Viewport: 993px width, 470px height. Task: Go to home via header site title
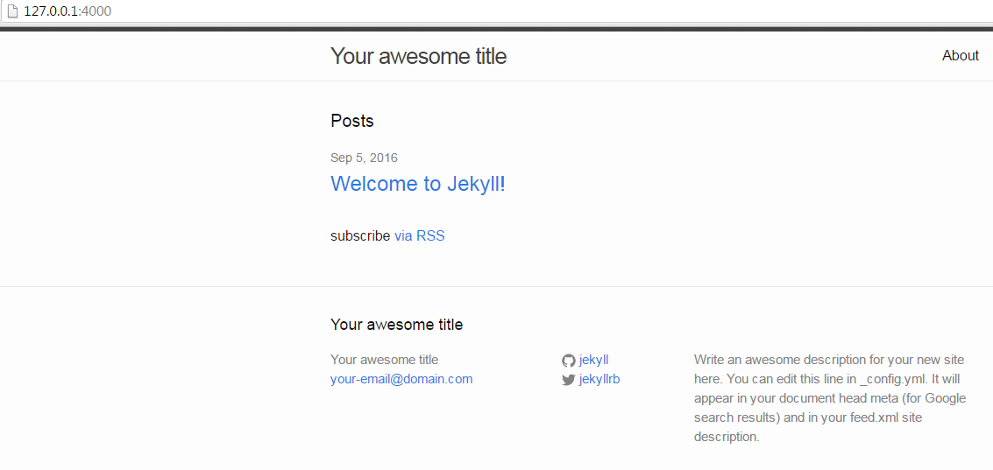pos(418,56)
